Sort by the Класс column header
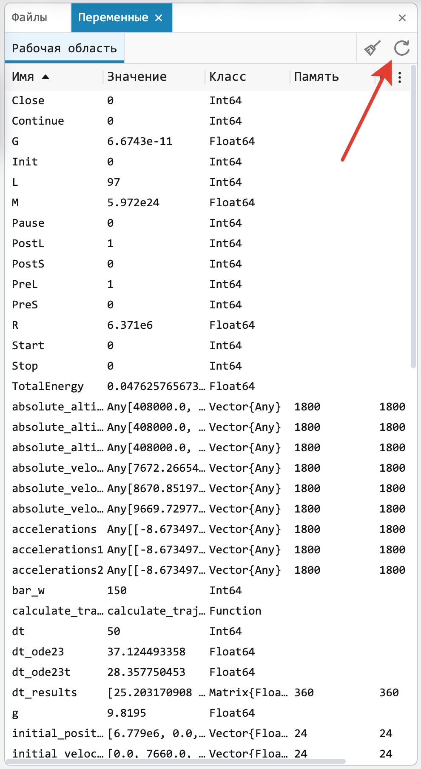Image resolution: width=421 pixels, height=769 pixels. click(228, 77)
